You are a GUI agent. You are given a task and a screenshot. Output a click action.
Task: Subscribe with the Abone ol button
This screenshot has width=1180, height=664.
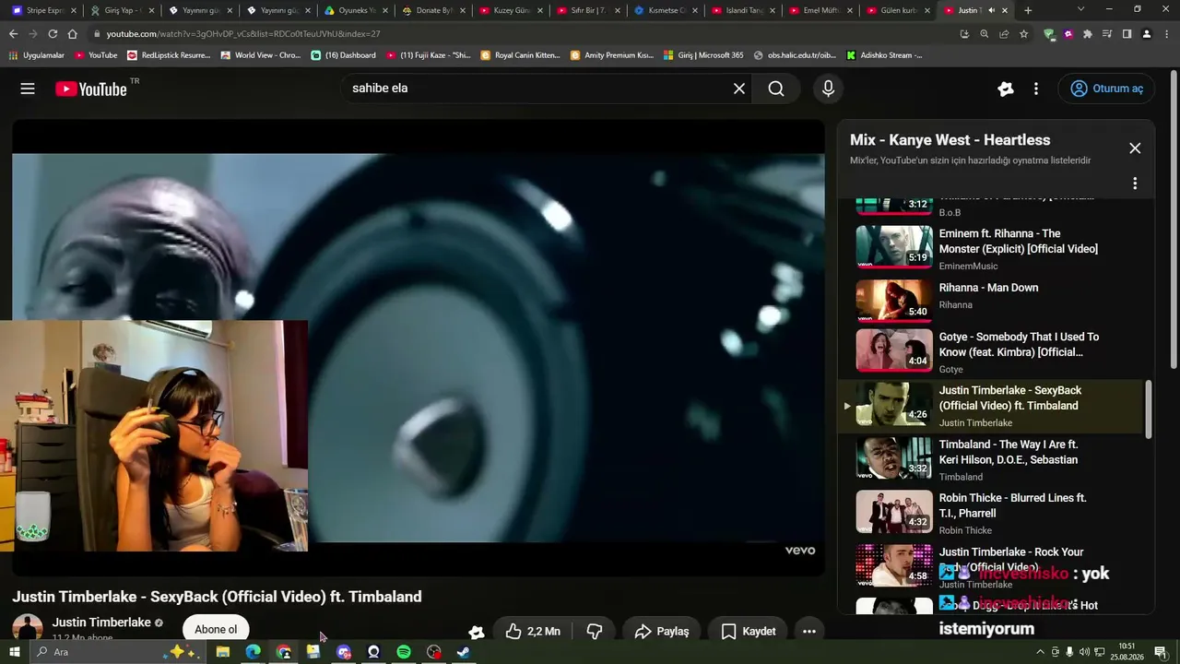216,630
